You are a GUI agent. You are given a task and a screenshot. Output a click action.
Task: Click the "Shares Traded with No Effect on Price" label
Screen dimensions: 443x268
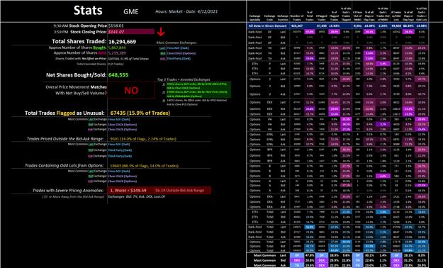[x=81, y=59]
